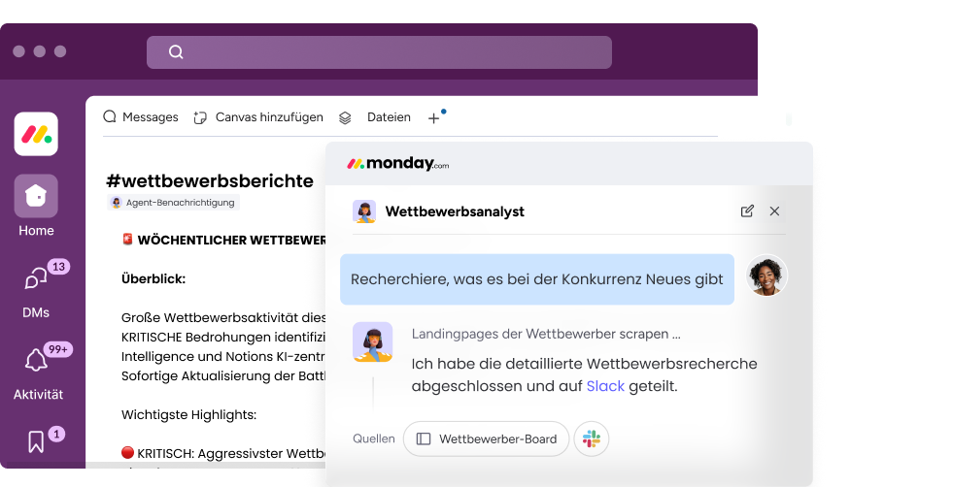This screenshot has width=953, height=487.
Task: Click into the top search bar
Action: 379,52
